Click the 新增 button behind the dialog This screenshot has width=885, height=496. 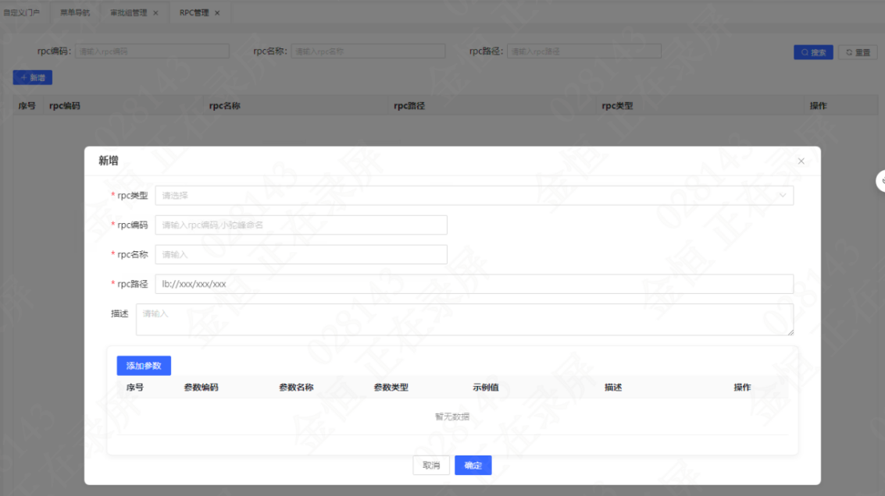33,78
